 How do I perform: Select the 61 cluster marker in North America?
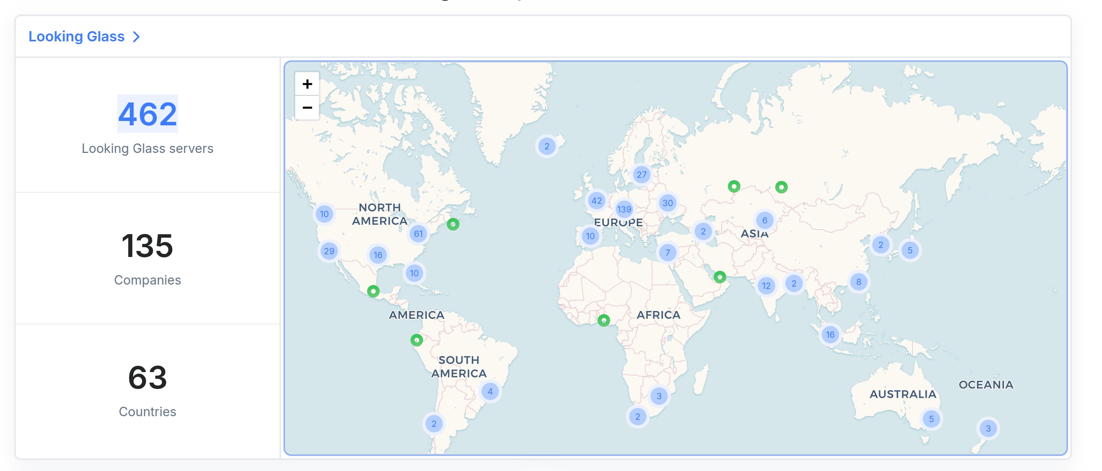418,234
